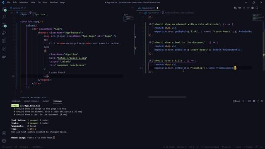Click the https://reactjs.org link in code

(72, 58)
